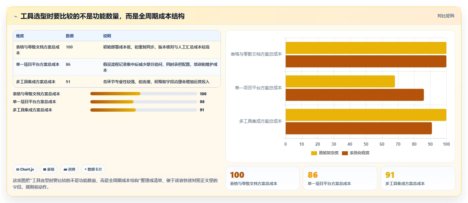Click the description starting 初始部署成本低
Screen dimensions: 468x203
pyautogui.click(x=156, y=47)
